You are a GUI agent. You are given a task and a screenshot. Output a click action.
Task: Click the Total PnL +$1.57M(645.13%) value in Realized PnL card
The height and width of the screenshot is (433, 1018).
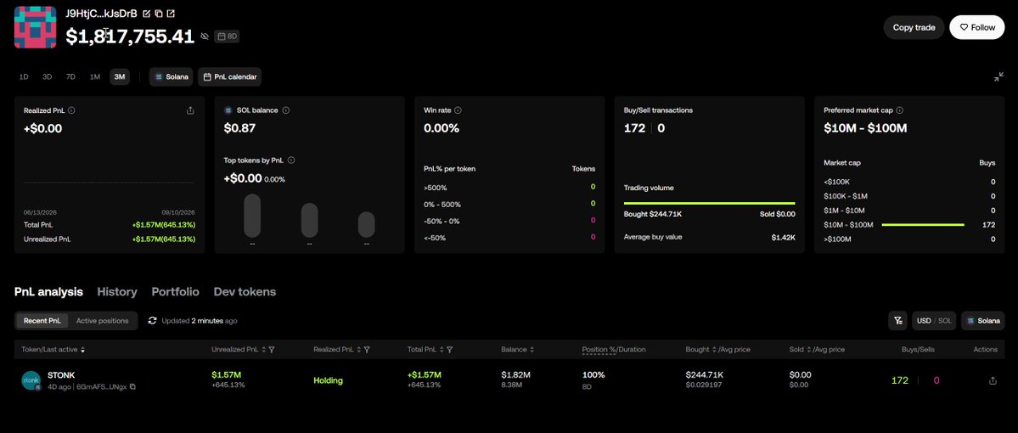click(x=164, y=225)
